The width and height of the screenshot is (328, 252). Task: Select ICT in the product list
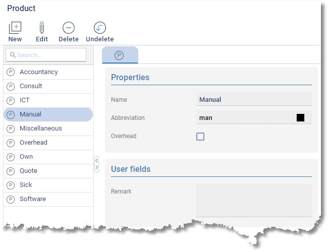pos(48,100)
